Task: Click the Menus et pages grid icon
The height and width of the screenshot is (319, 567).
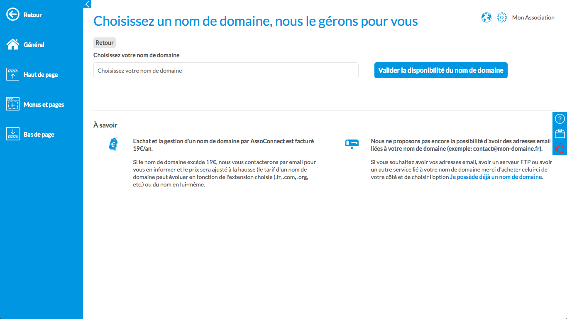Action: point(13,104)
